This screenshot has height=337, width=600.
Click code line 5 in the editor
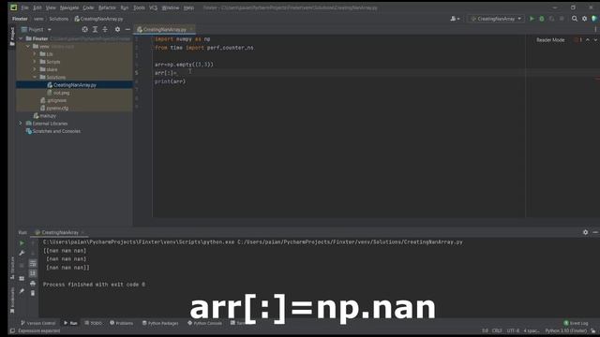[x=338, y=73]
